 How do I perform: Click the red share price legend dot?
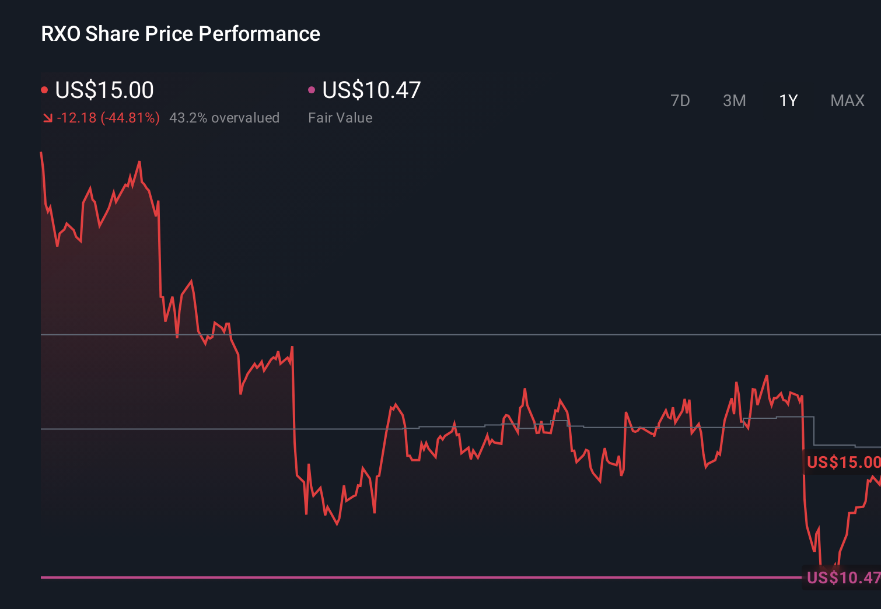tap(45, 89)
